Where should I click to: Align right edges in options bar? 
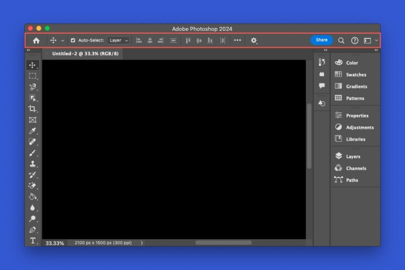pos(161,40)
